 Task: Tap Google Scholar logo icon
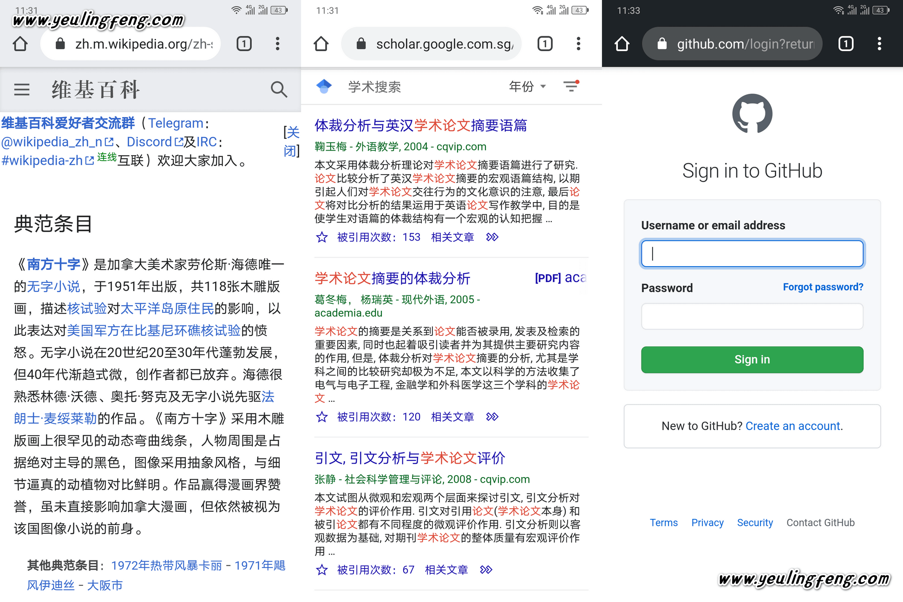point(324,86)
